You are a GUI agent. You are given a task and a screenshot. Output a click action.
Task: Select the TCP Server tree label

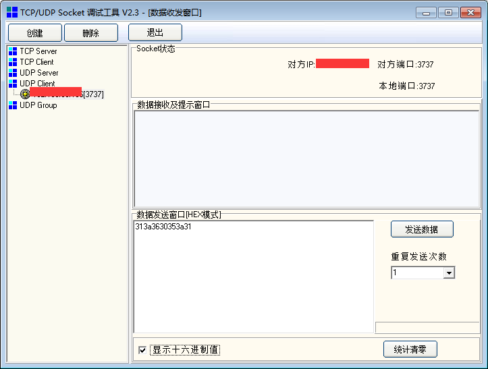click(x=38, y=51)
